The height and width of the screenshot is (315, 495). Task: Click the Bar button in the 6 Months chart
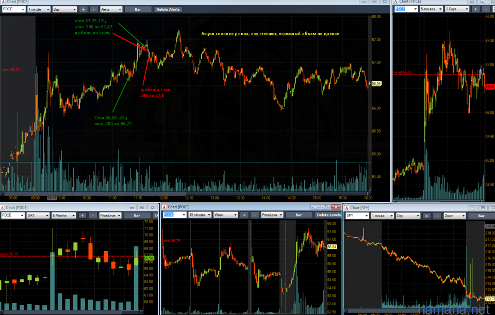tap(137, 215)
